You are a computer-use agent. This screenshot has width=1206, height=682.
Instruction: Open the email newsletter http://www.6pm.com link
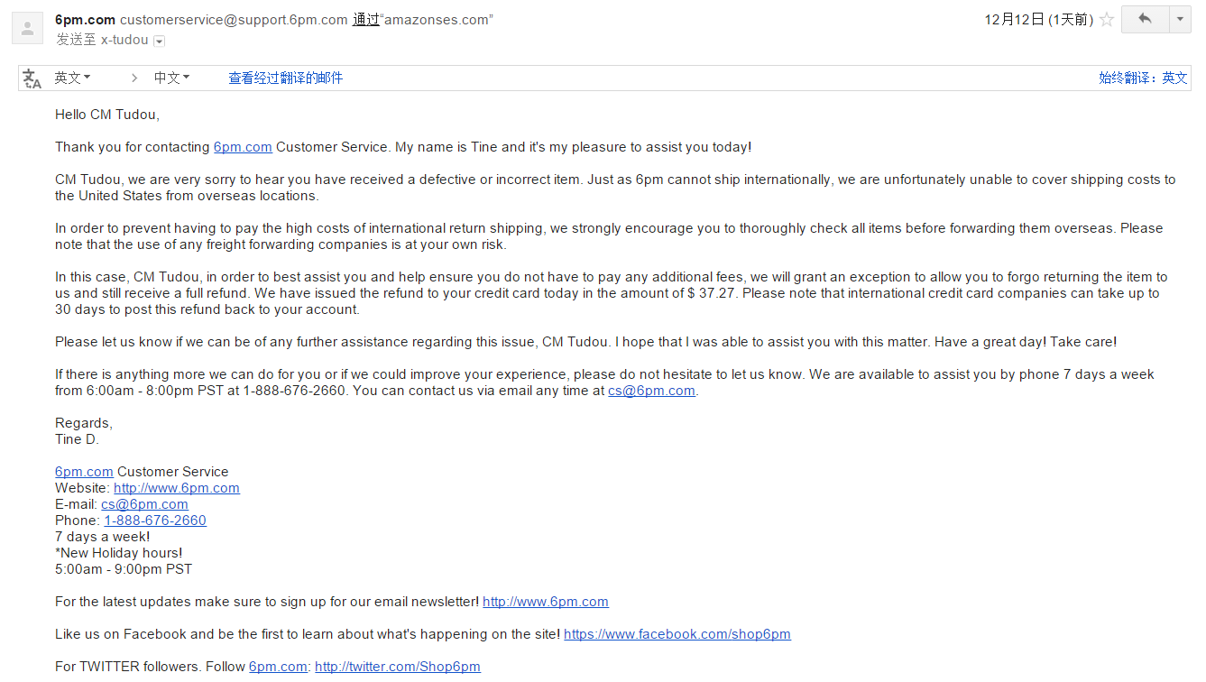click(546, 602)
